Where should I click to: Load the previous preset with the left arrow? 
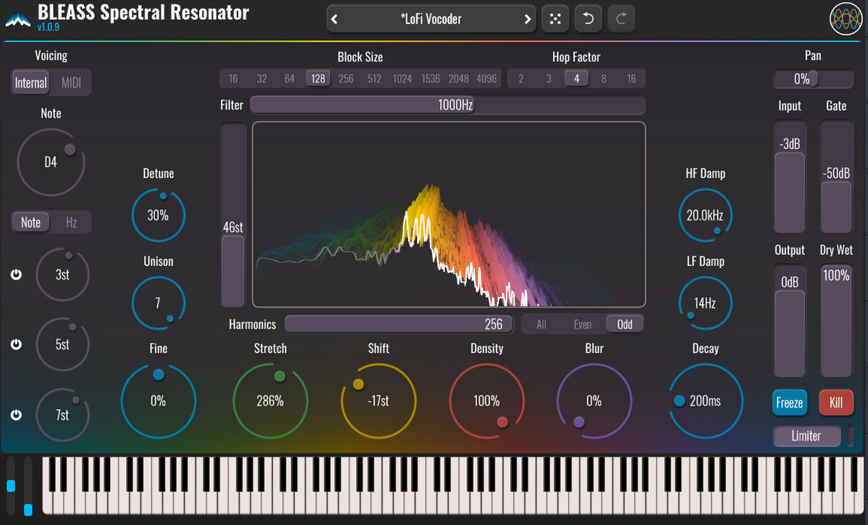(x=334, y=19)
